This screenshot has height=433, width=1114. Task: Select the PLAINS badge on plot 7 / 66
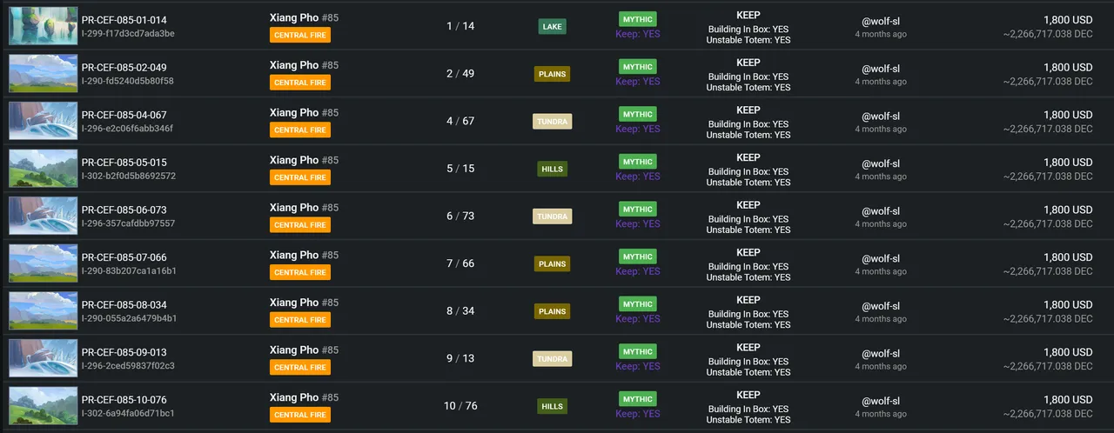tap(552, 264)
